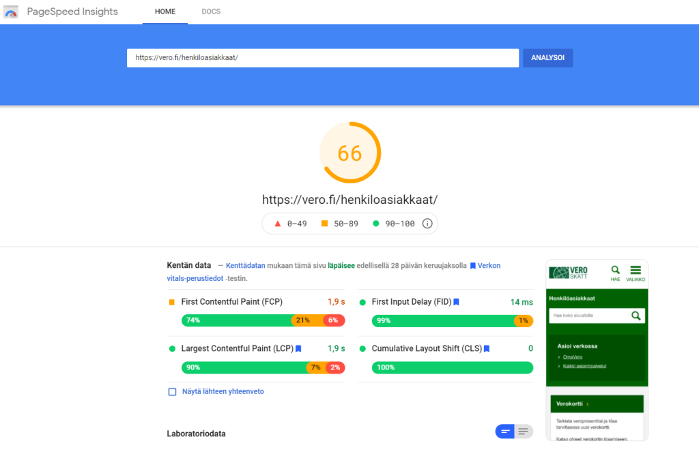Open the DOCS tab

pyautogui.click(x=211, y=11)
